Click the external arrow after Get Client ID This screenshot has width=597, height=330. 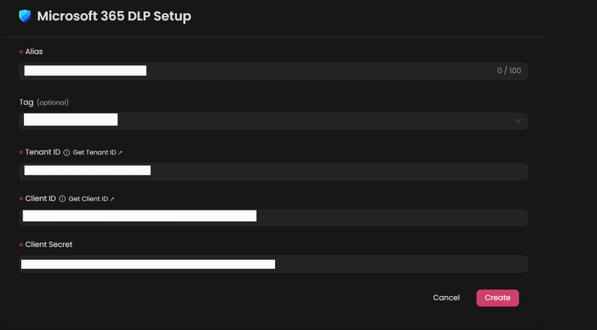coord(112,199)
